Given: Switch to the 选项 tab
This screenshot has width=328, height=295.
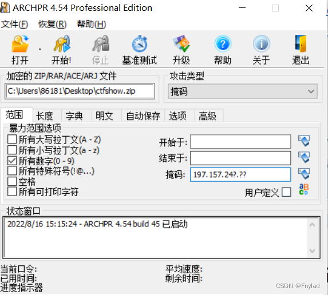Looking at the screenshot, I should coord(180,115).
